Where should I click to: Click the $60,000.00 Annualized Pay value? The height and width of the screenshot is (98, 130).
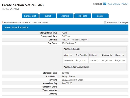click(x=67, y=83)
